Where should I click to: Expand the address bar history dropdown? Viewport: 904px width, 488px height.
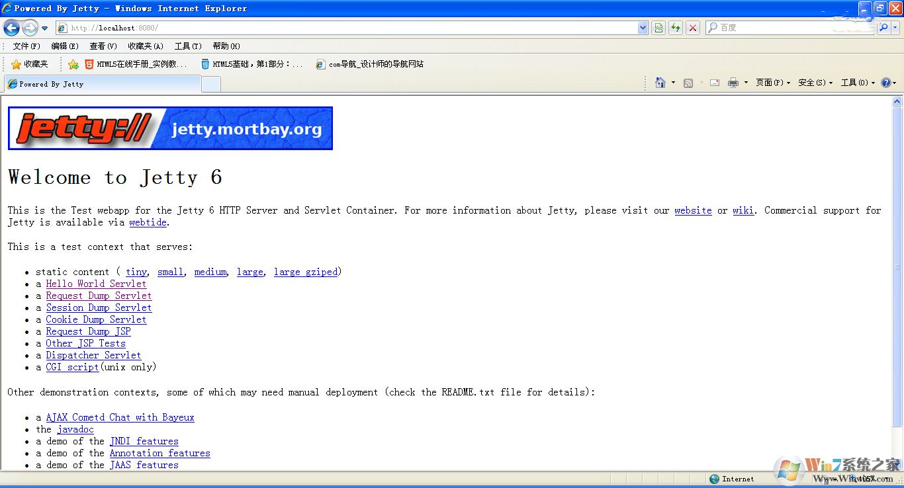click(643, 28)
